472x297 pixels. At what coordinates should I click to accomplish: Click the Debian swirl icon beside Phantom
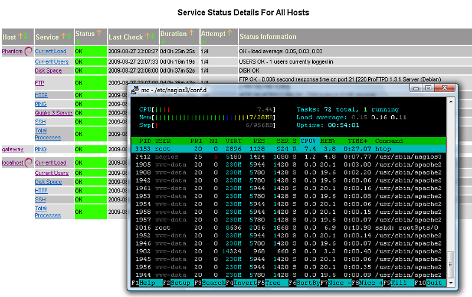pyautogui.click(x=28, y=51)
